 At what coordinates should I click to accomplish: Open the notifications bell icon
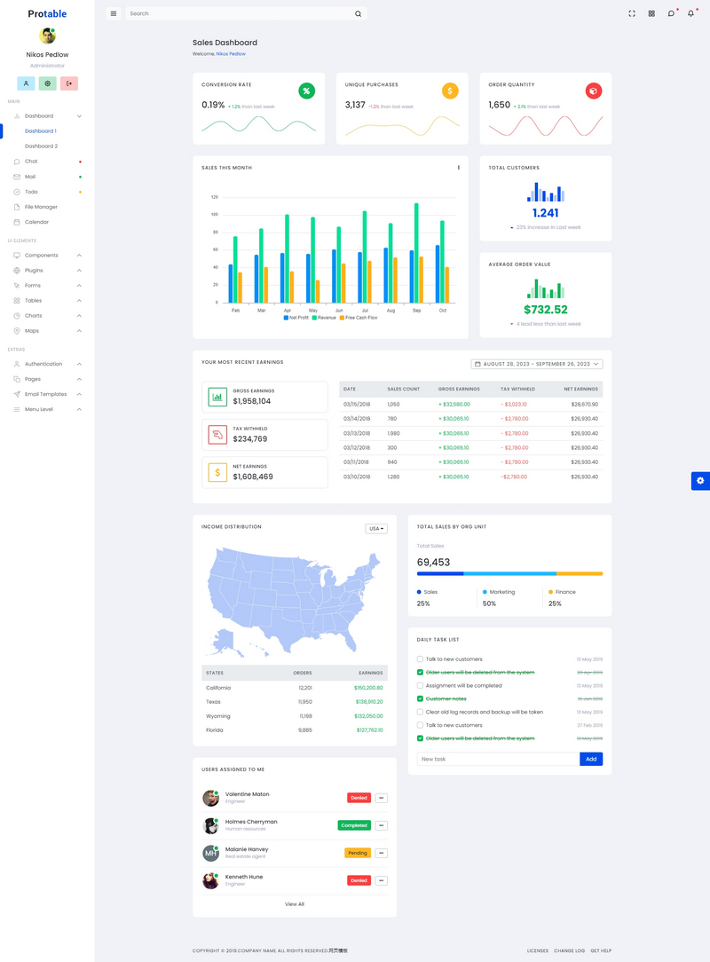(x=690, y=13)
